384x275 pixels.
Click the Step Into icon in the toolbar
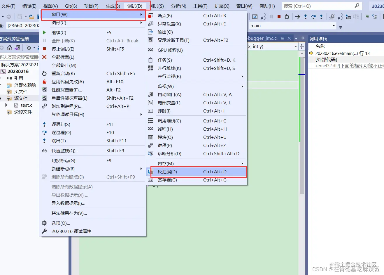305,17
